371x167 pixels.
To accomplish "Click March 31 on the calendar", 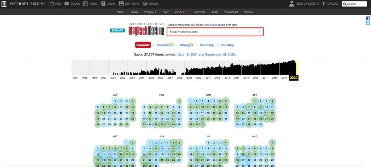I will tap(202, 124).
